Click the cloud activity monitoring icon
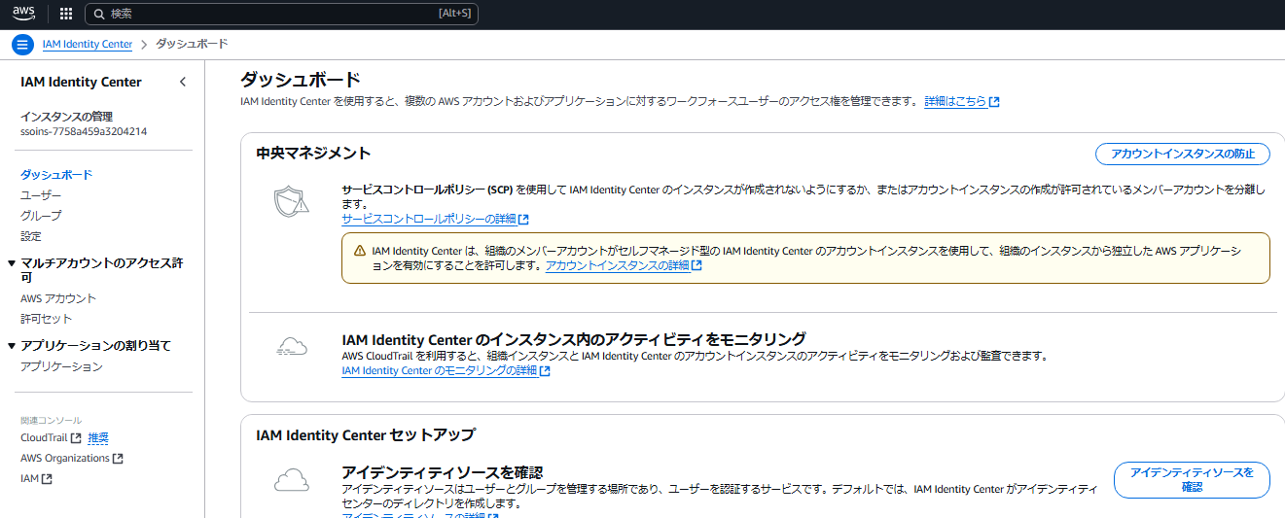The height and width of the screenshot is (518, 1285). click(x=292, y=347)
